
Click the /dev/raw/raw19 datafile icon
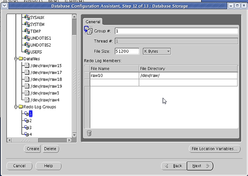coord(27,86)
